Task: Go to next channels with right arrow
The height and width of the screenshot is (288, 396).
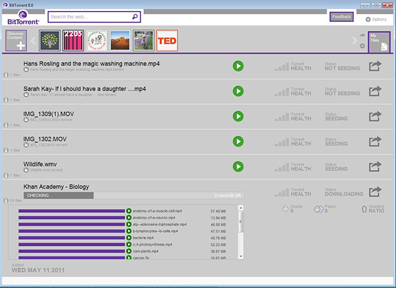Action: coord(354,40)
